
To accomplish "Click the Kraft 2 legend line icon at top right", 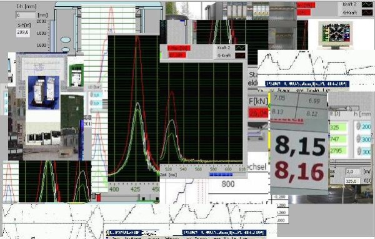I will pos(367,4).
